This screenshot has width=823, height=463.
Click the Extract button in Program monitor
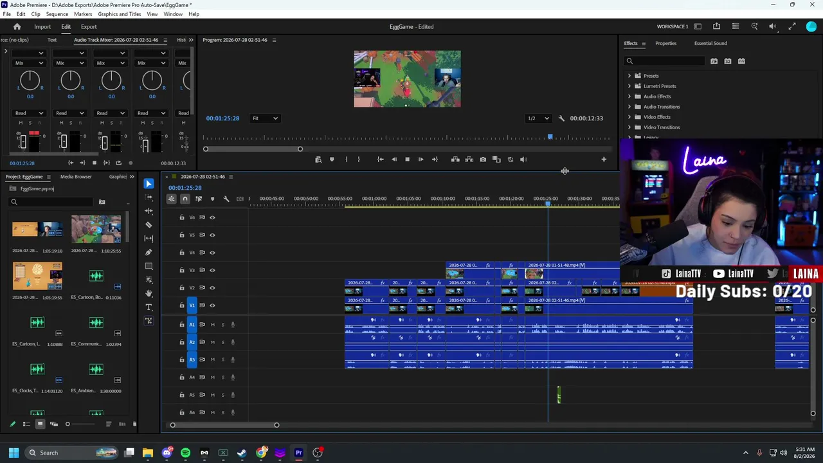click(469, 159)
